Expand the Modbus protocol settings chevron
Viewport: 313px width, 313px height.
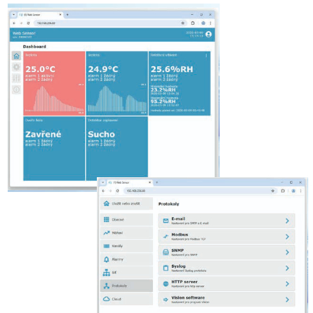coord(287,237)
